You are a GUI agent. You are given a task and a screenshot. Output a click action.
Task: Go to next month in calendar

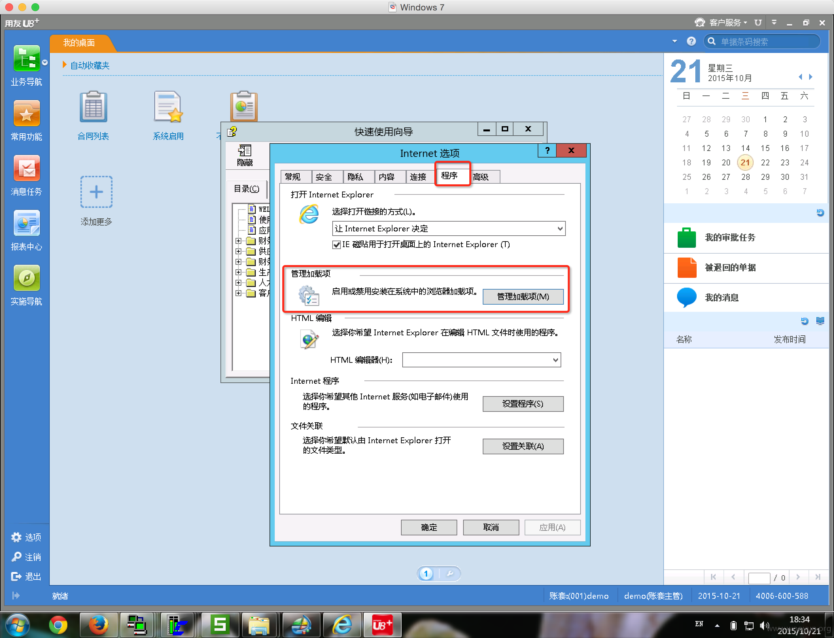click(x=811, y=77)
